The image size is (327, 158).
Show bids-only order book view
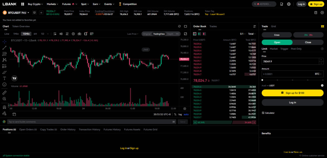(199, 34)
